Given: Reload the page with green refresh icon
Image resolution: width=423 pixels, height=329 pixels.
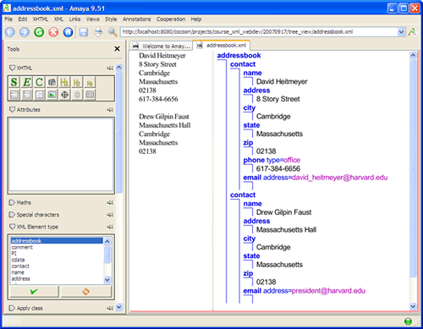Looking at the screenshot, I should [x=39, y=32].
